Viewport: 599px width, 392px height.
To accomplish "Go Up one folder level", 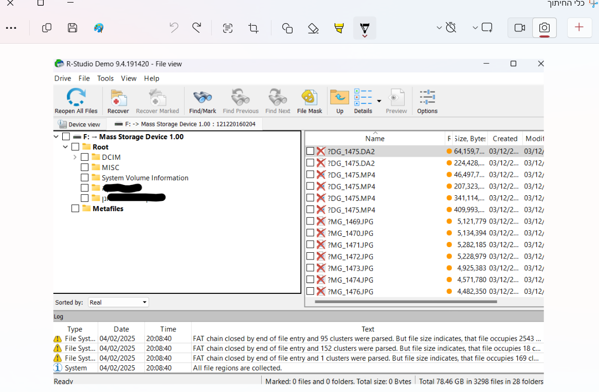I will coord(340,101).
